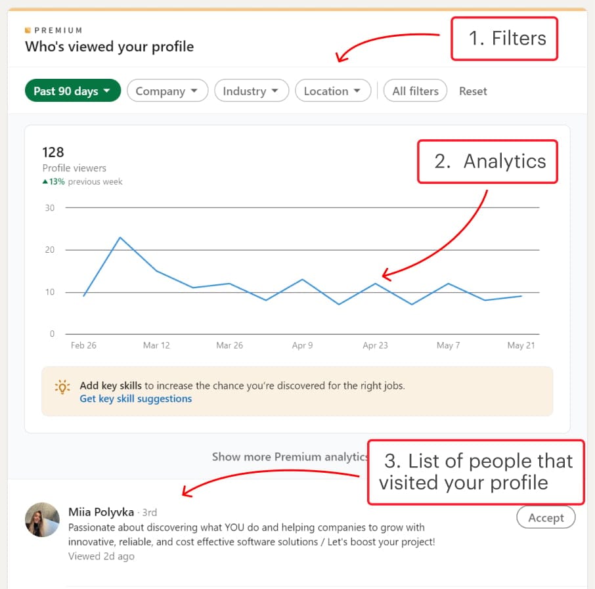The width and height of the screenshot is (595, 589).
Task: Click Show more Premium analytics
Action: tap(289, 457)
